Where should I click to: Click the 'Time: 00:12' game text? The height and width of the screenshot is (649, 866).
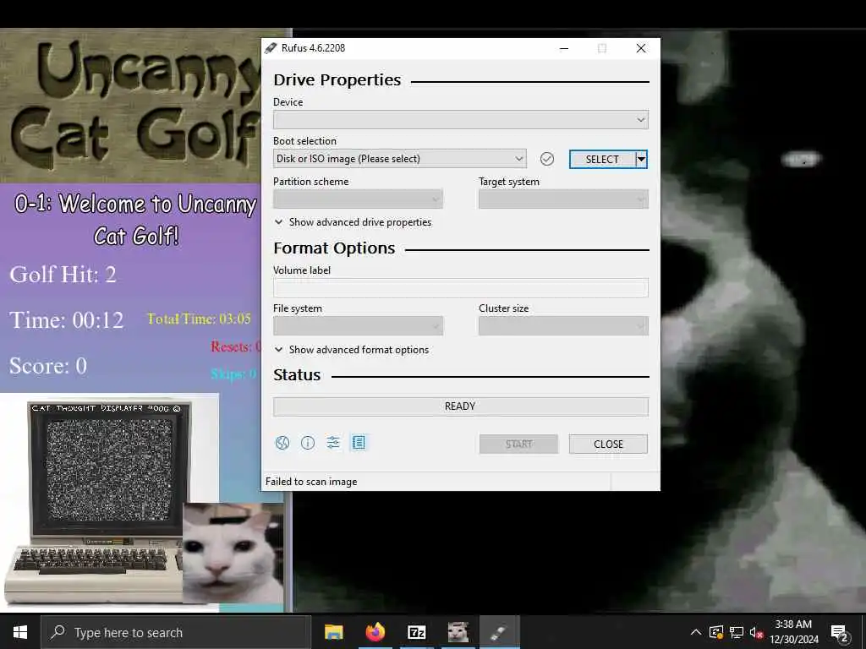[x=66, y=320]
